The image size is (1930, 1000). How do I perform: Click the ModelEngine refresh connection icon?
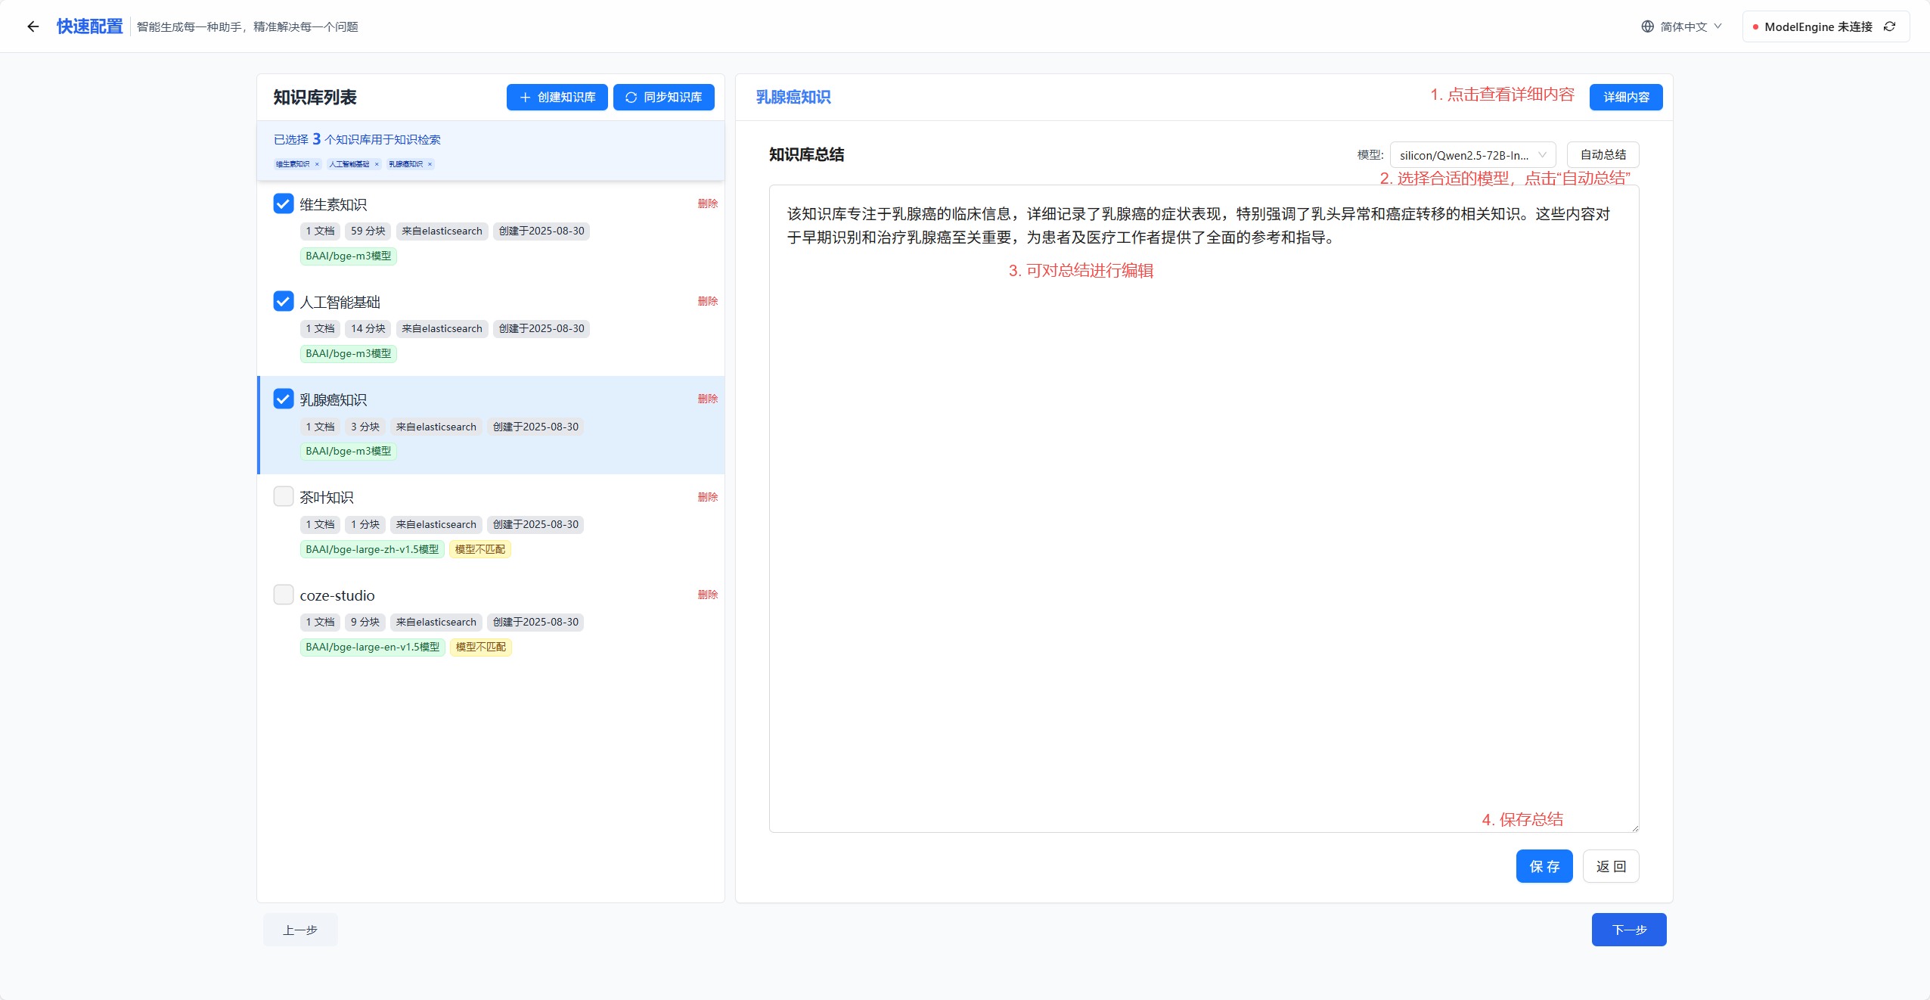[1890, 26]
